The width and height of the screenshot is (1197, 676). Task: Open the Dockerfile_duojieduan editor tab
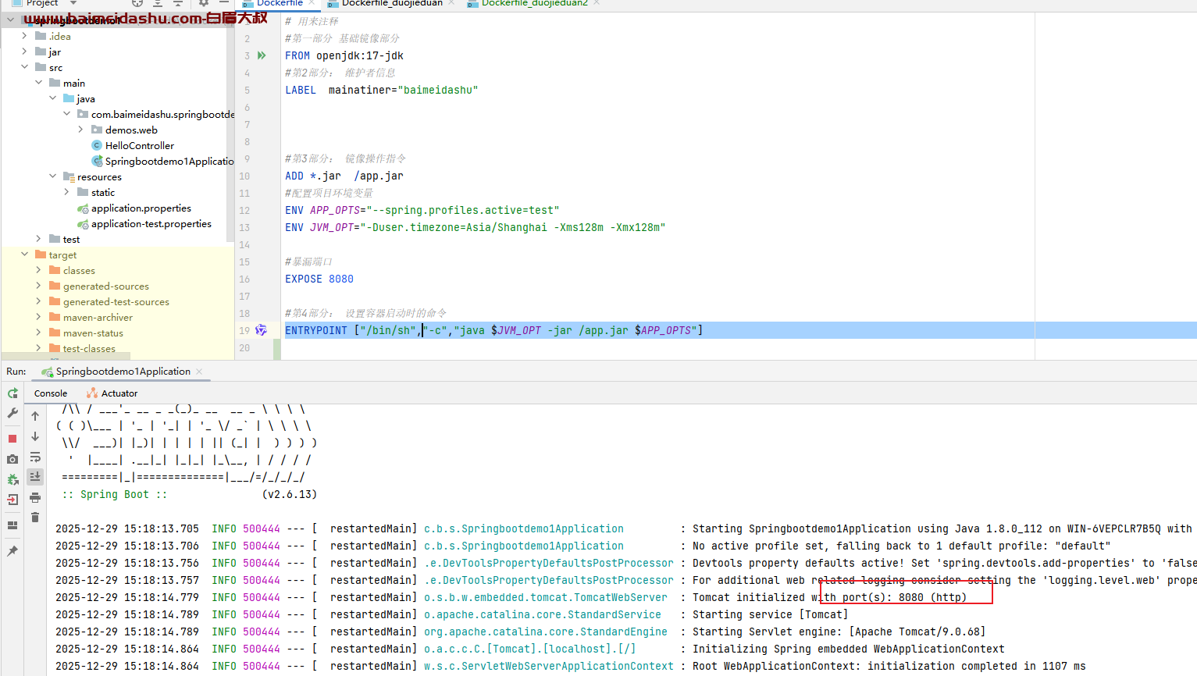tap(391, 3)
